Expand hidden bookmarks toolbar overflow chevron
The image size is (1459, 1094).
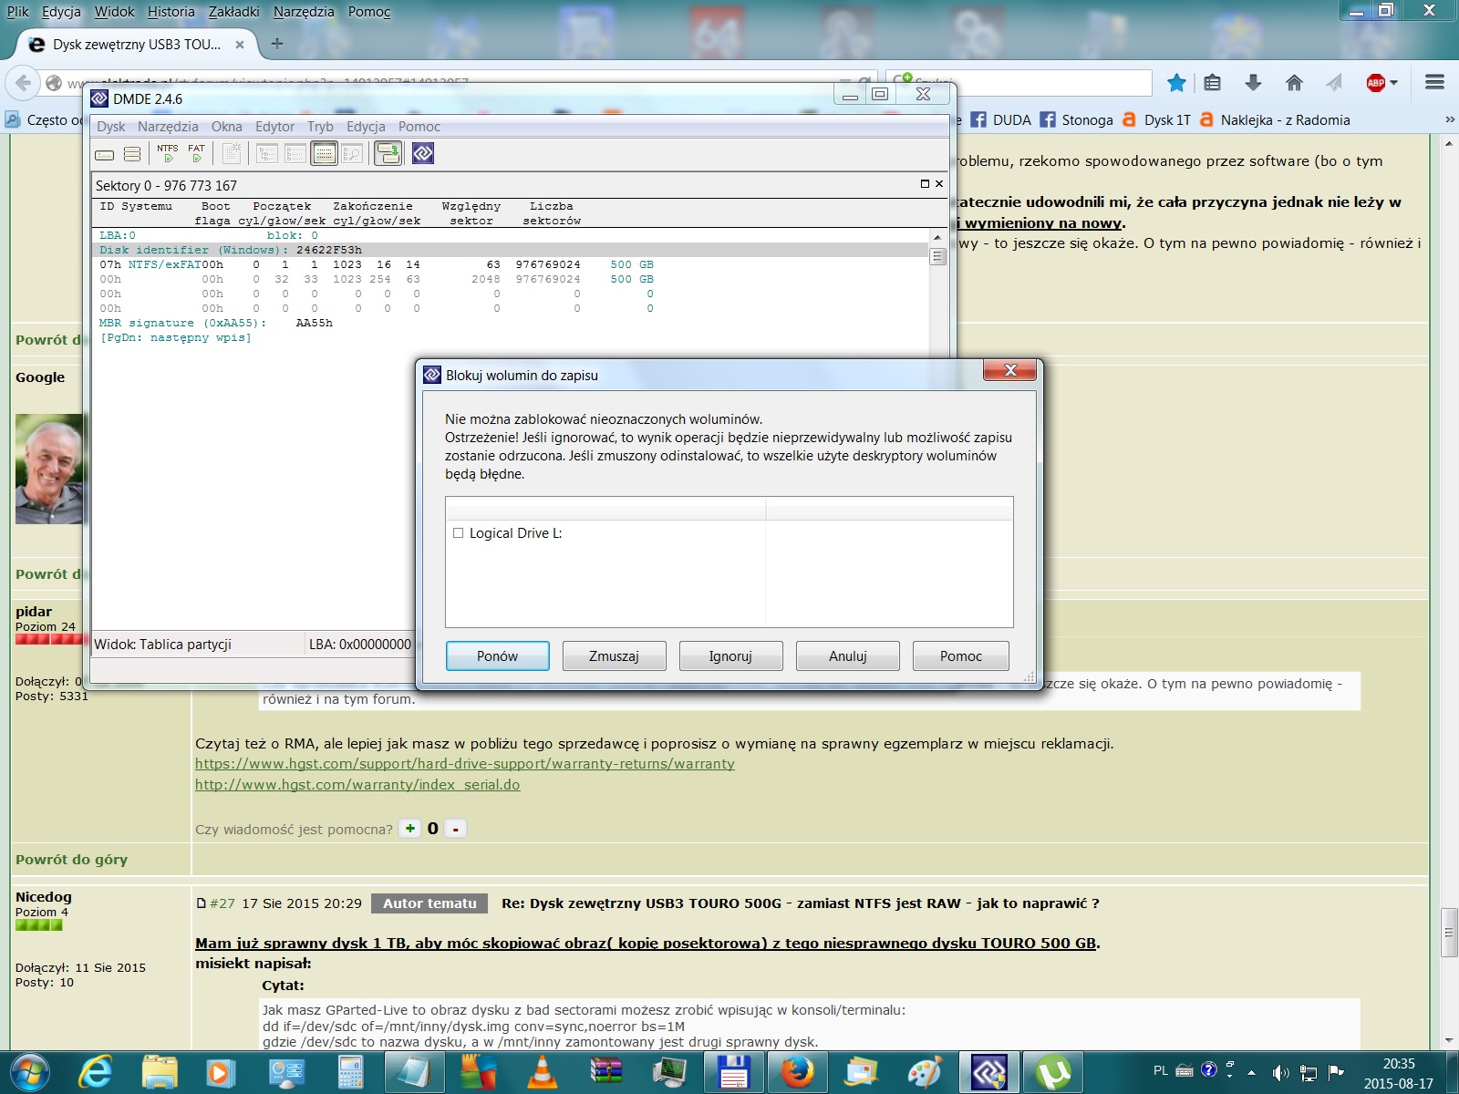coord(1449,119)
